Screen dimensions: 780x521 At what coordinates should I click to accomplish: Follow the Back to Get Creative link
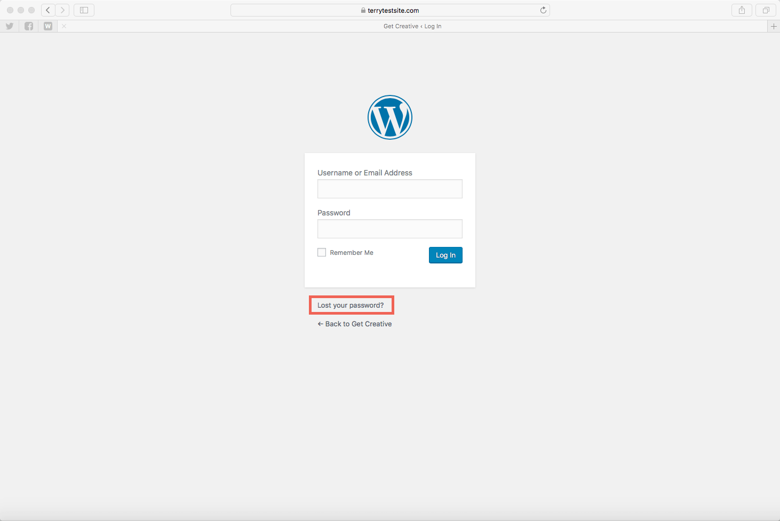point(355,324)
